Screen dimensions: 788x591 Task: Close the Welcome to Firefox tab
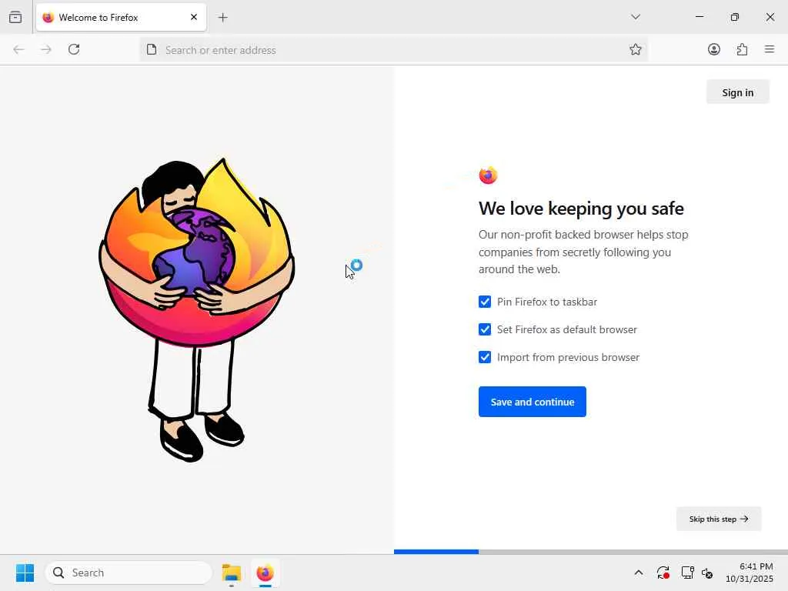coord(194,17)
